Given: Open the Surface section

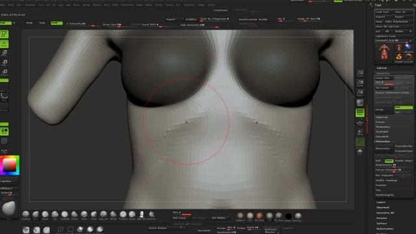Looking at the screenshot, I should 382,224.
